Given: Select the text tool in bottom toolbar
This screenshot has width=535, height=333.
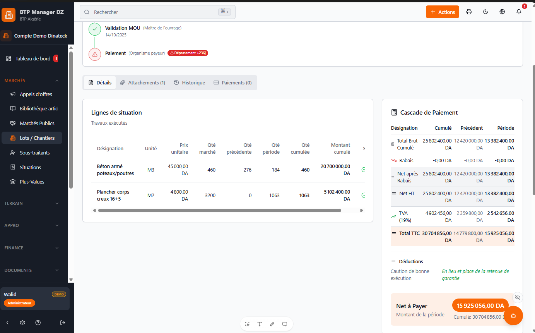Looking at the screenshot, I should pyautogui.click(x=260, y=324).
